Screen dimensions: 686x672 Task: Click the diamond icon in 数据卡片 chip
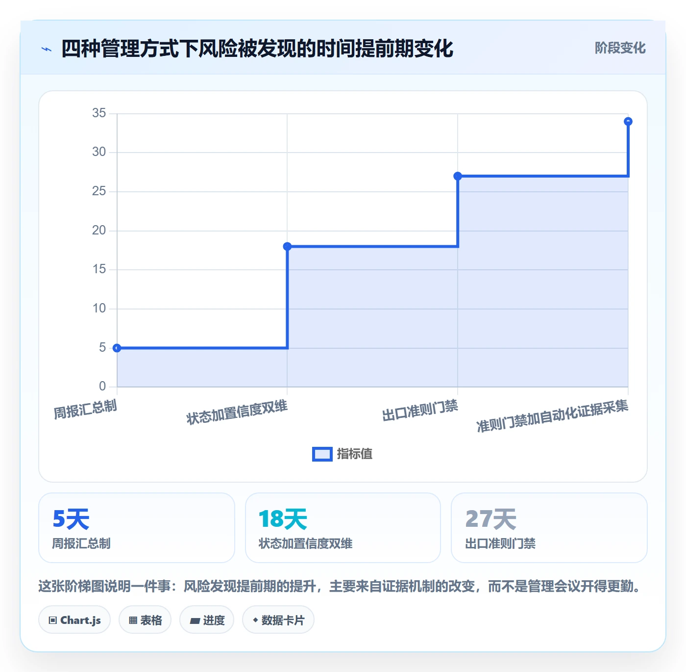[x=255, y=620]
